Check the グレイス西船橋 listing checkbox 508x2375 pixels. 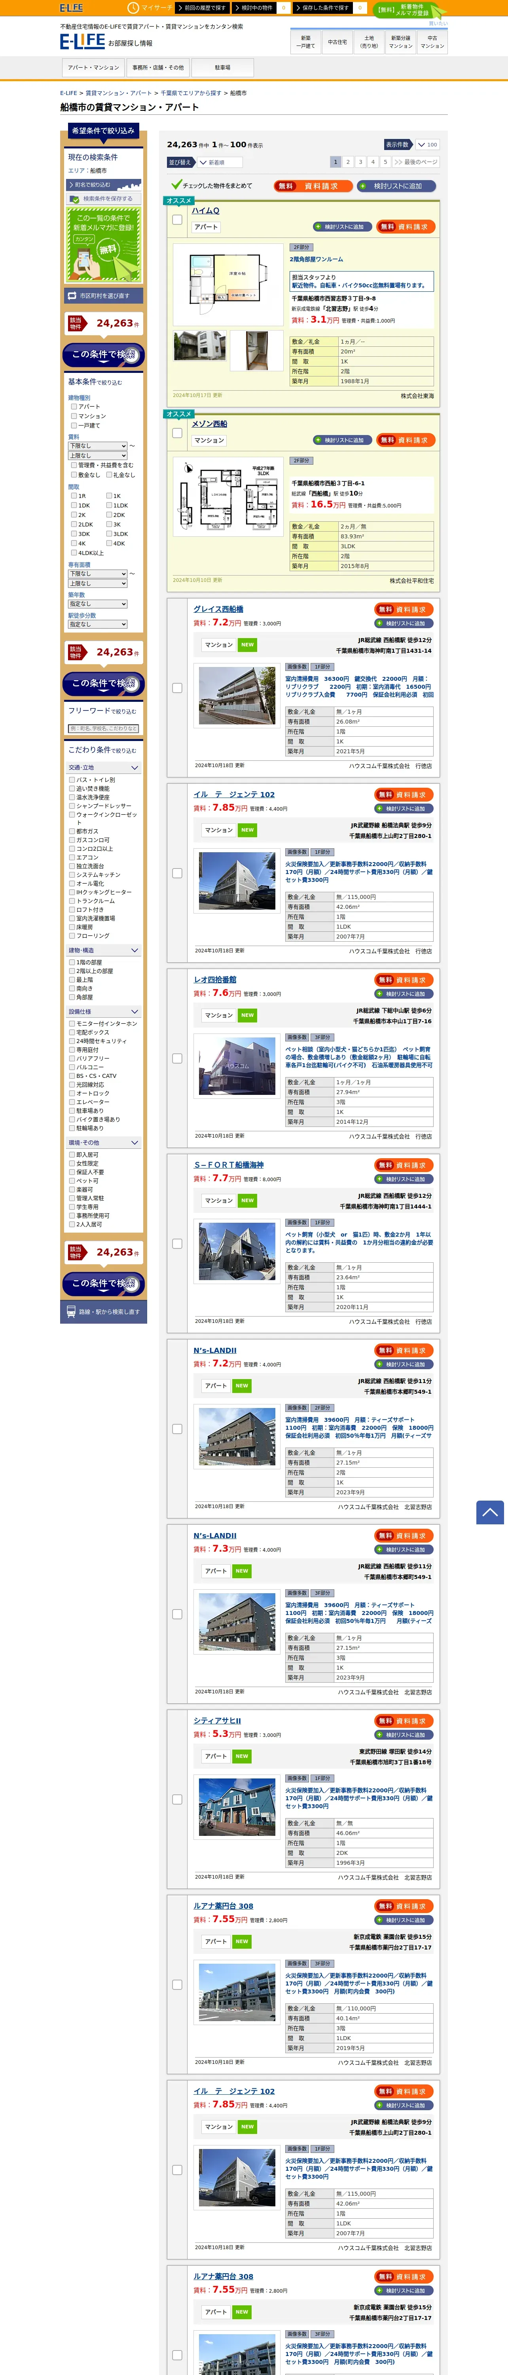click(177, 688)
